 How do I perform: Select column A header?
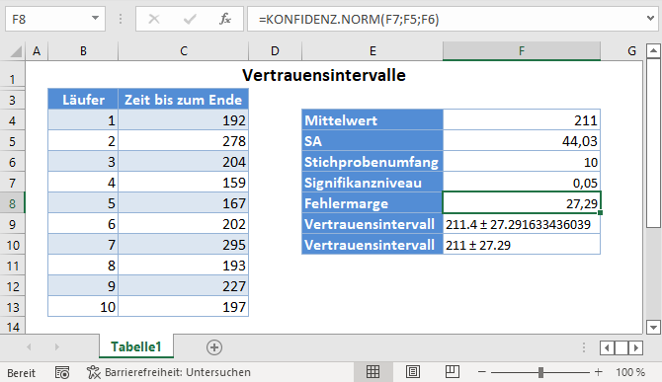[x=37, y=51]
